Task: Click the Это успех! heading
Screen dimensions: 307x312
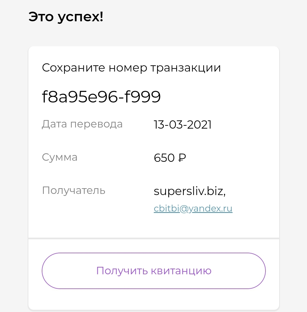Action: coord(66,17)
